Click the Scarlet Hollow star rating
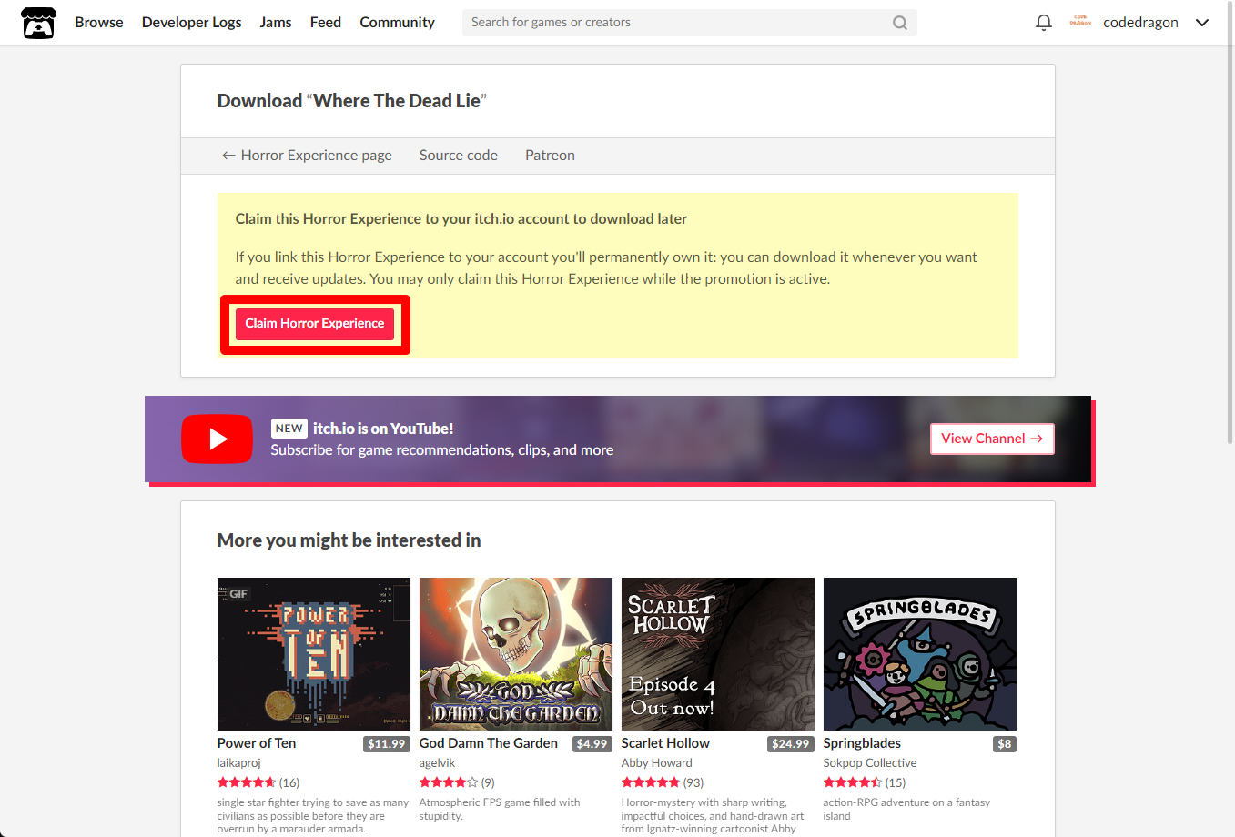1235x837 pixels. coord(651,782)
